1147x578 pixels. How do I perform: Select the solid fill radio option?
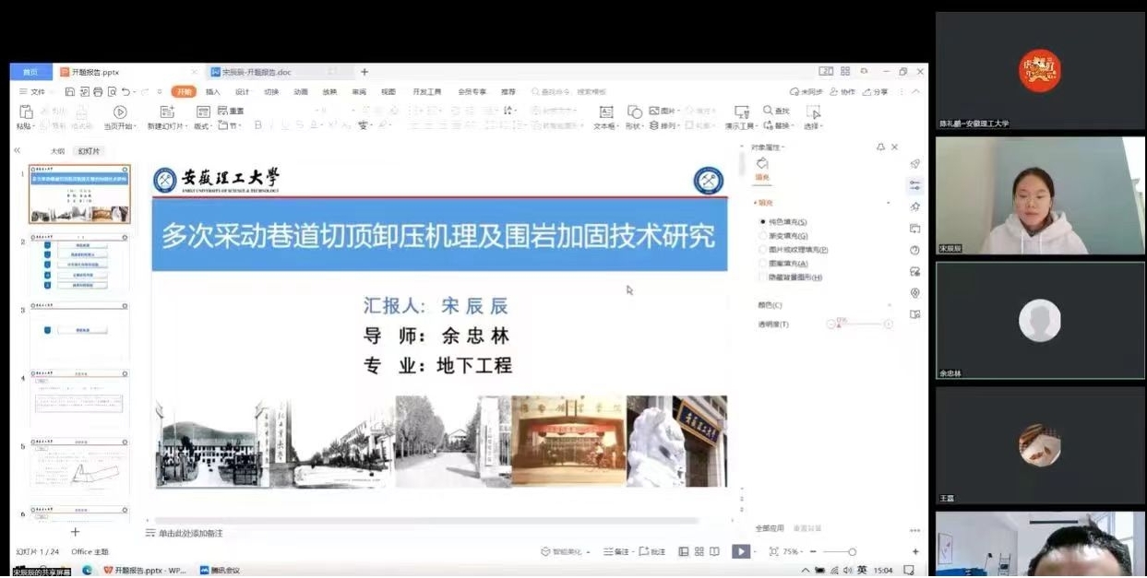(x=763, y=222)
